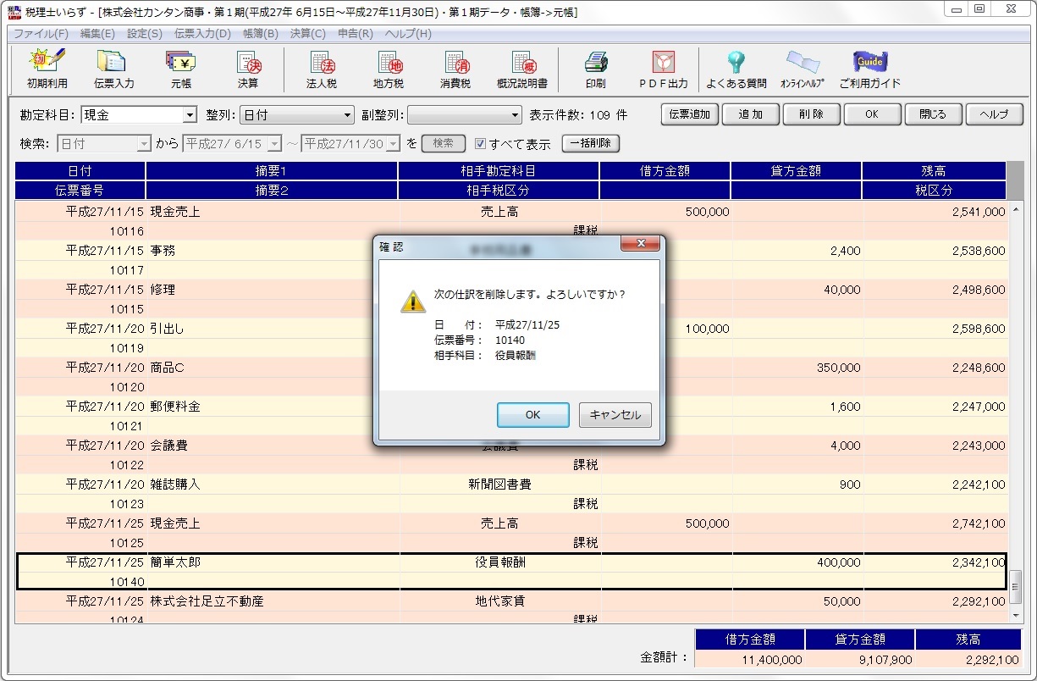Confirm deletion with the dialog OK button
The width and height of the screenshot is (1037, 681).
[532, 415]
